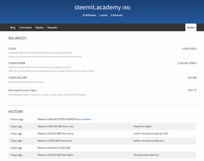Open essra link in the 150.000 SBD row
The image size is (204, 161).
[70, 133]
